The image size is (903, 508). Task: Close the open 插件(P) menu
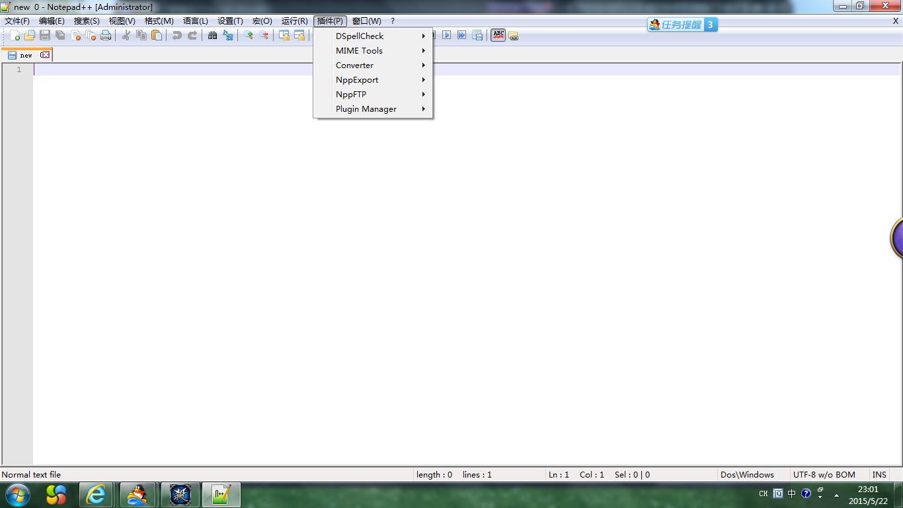[x=330, y=21]
